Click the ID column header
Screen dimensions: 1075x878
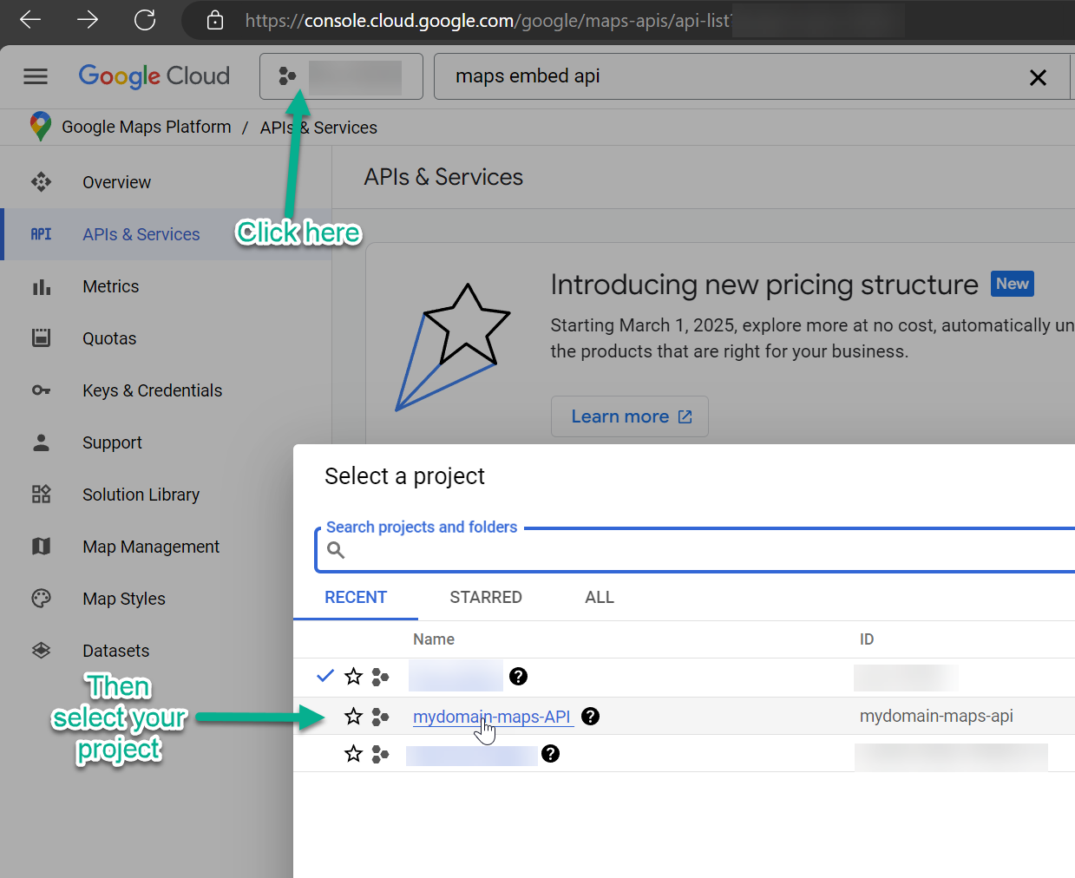click(867, 639)
